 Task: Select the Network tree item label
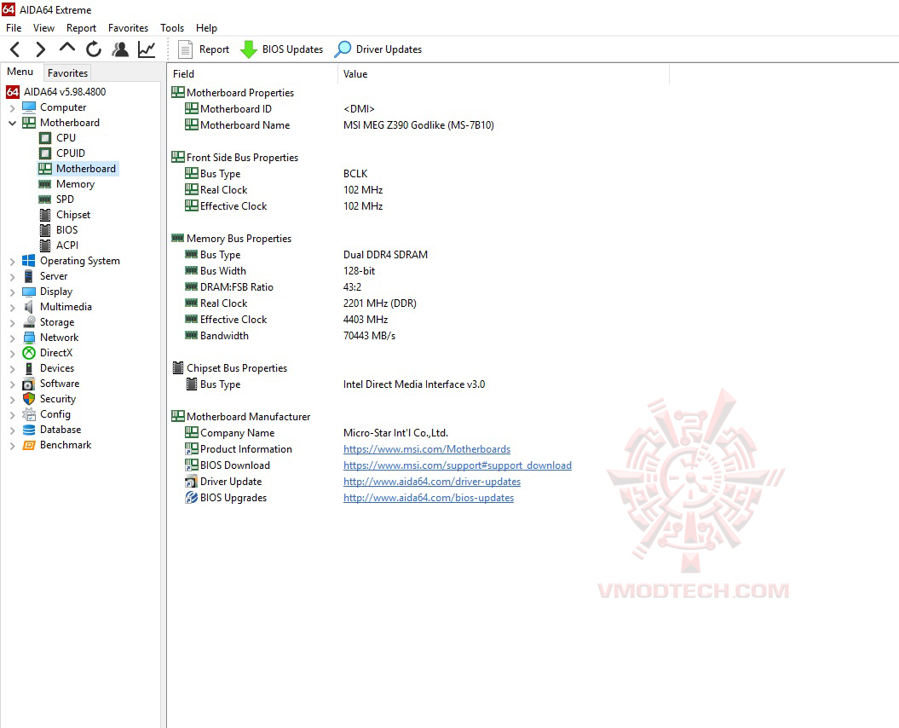pos(59,338)
